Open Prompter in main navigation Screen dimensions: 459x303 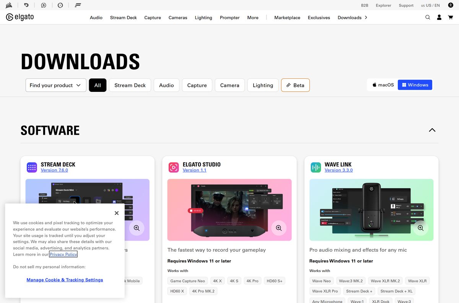point(229,18)
